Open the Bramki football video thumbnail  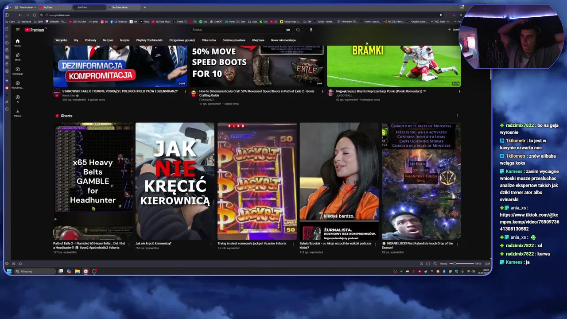click(x=394, y=66)
